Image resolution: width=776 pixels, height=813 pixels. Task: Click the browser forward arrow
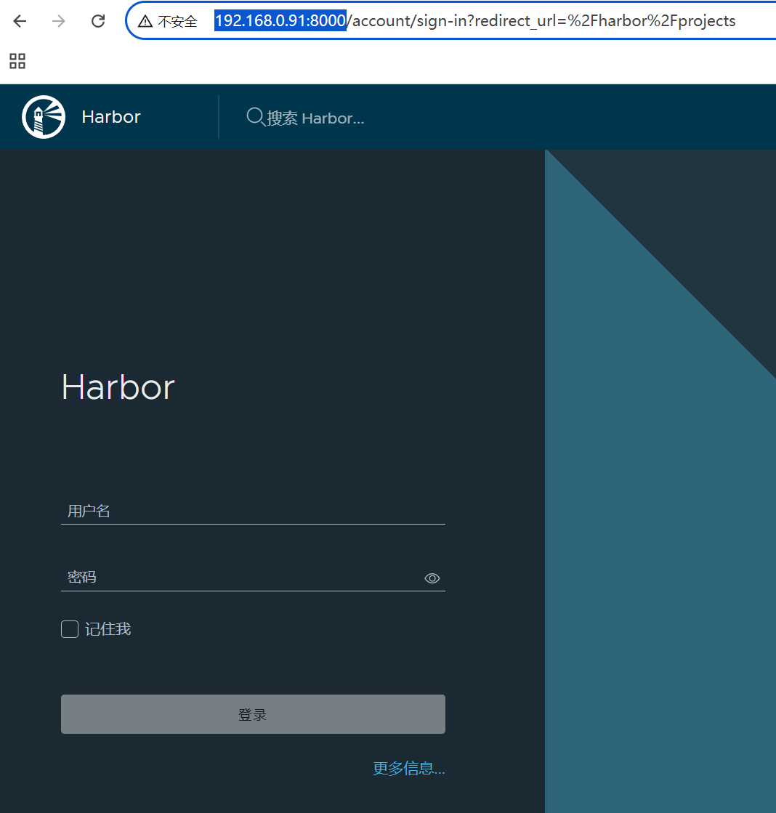[x=59, y=21]
